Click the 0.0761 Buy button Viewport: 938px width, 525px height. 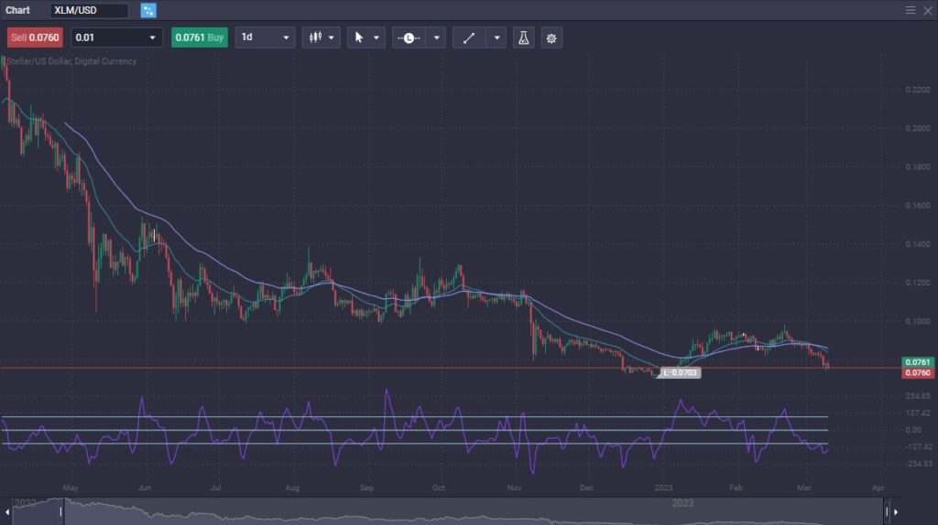click(x=199, y=37)
